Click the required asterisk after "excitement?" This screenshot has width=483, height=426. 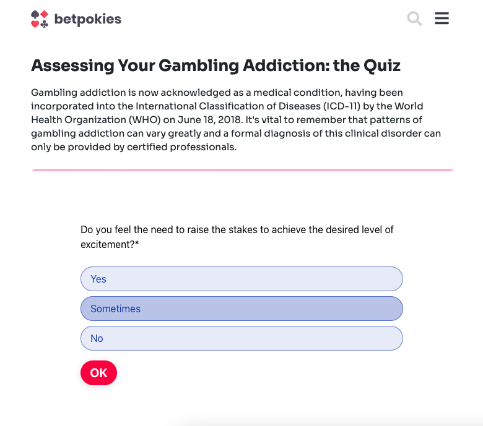click(x=137, y=245)
